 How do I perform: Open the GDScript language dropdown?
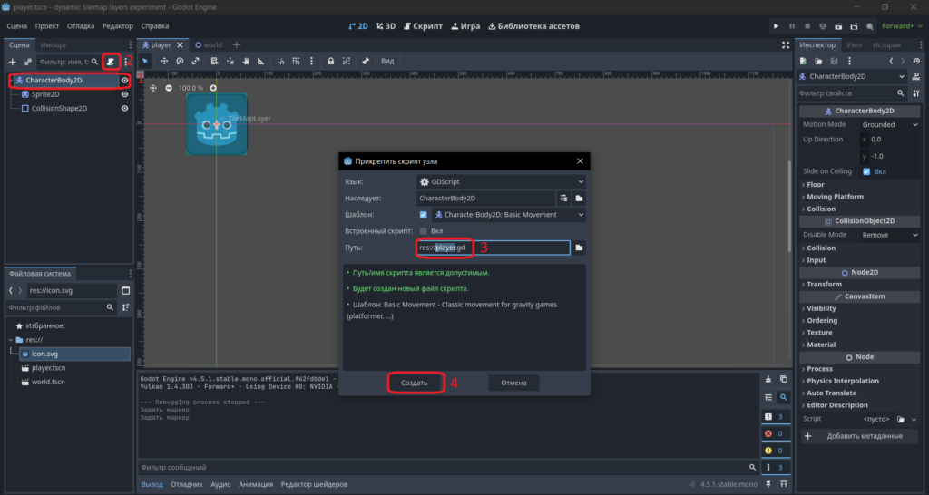coord(501,182)
